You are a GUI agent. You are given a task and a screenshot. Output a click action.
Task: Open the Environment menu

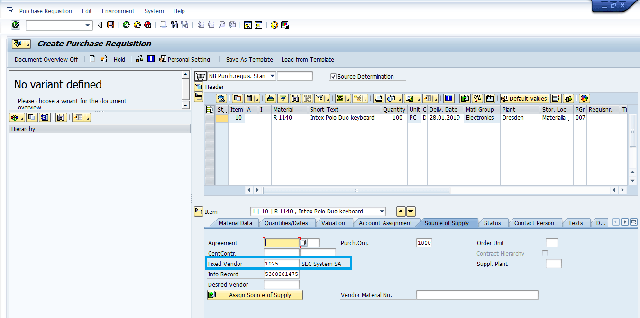(118, 11)
